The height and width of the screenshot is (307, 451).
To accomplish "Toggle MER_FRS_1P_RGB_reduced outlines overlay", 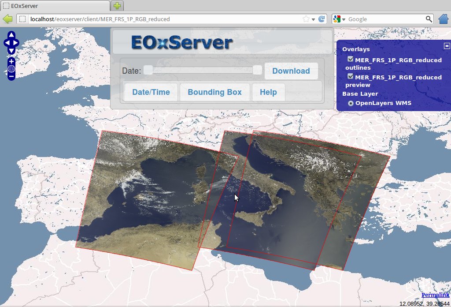I will [x=350, y=59].
